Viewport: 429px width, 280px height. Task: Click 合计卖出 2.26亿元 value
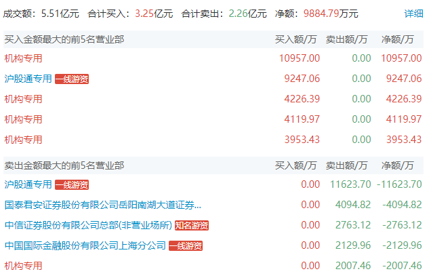247,14
